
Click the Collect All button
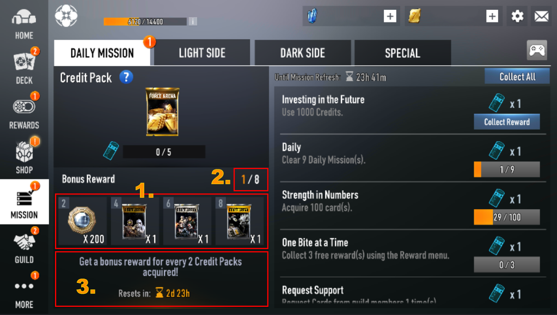(517, 76)
